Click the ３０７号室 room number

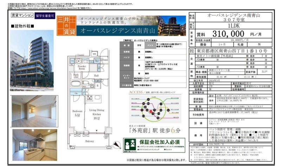[234, 20]
